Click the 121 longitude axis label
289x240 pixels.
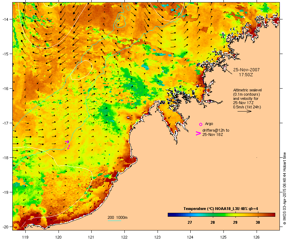pyautogui.click(x=91, y=237)
